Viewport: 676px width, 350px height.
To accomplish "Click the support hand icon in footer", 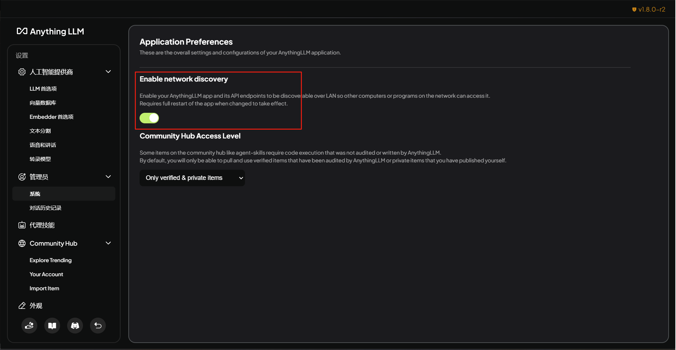I will click(x=29, y=325).
